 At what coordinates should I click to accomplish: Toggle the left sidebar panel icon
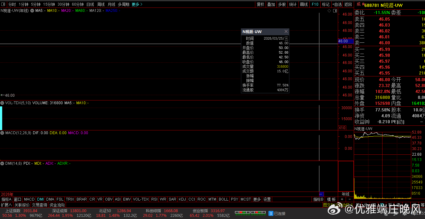point(3,4)
